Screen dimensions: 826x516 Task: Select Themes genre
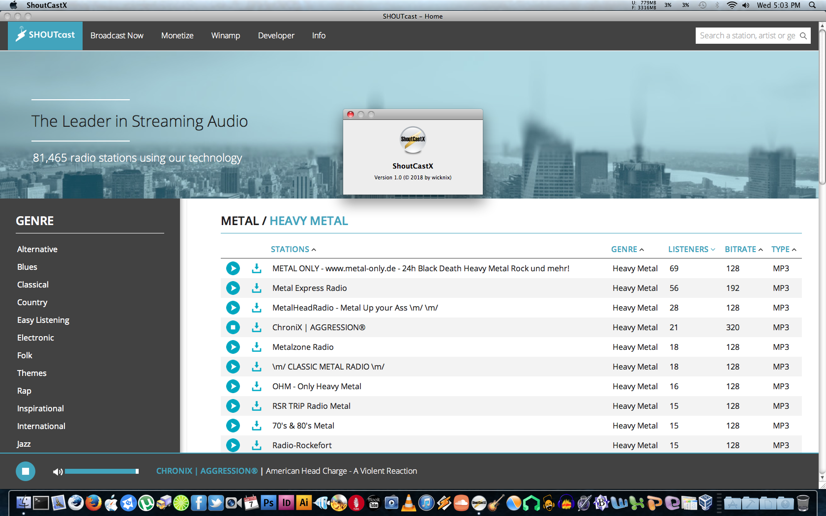tap(32, 373)
